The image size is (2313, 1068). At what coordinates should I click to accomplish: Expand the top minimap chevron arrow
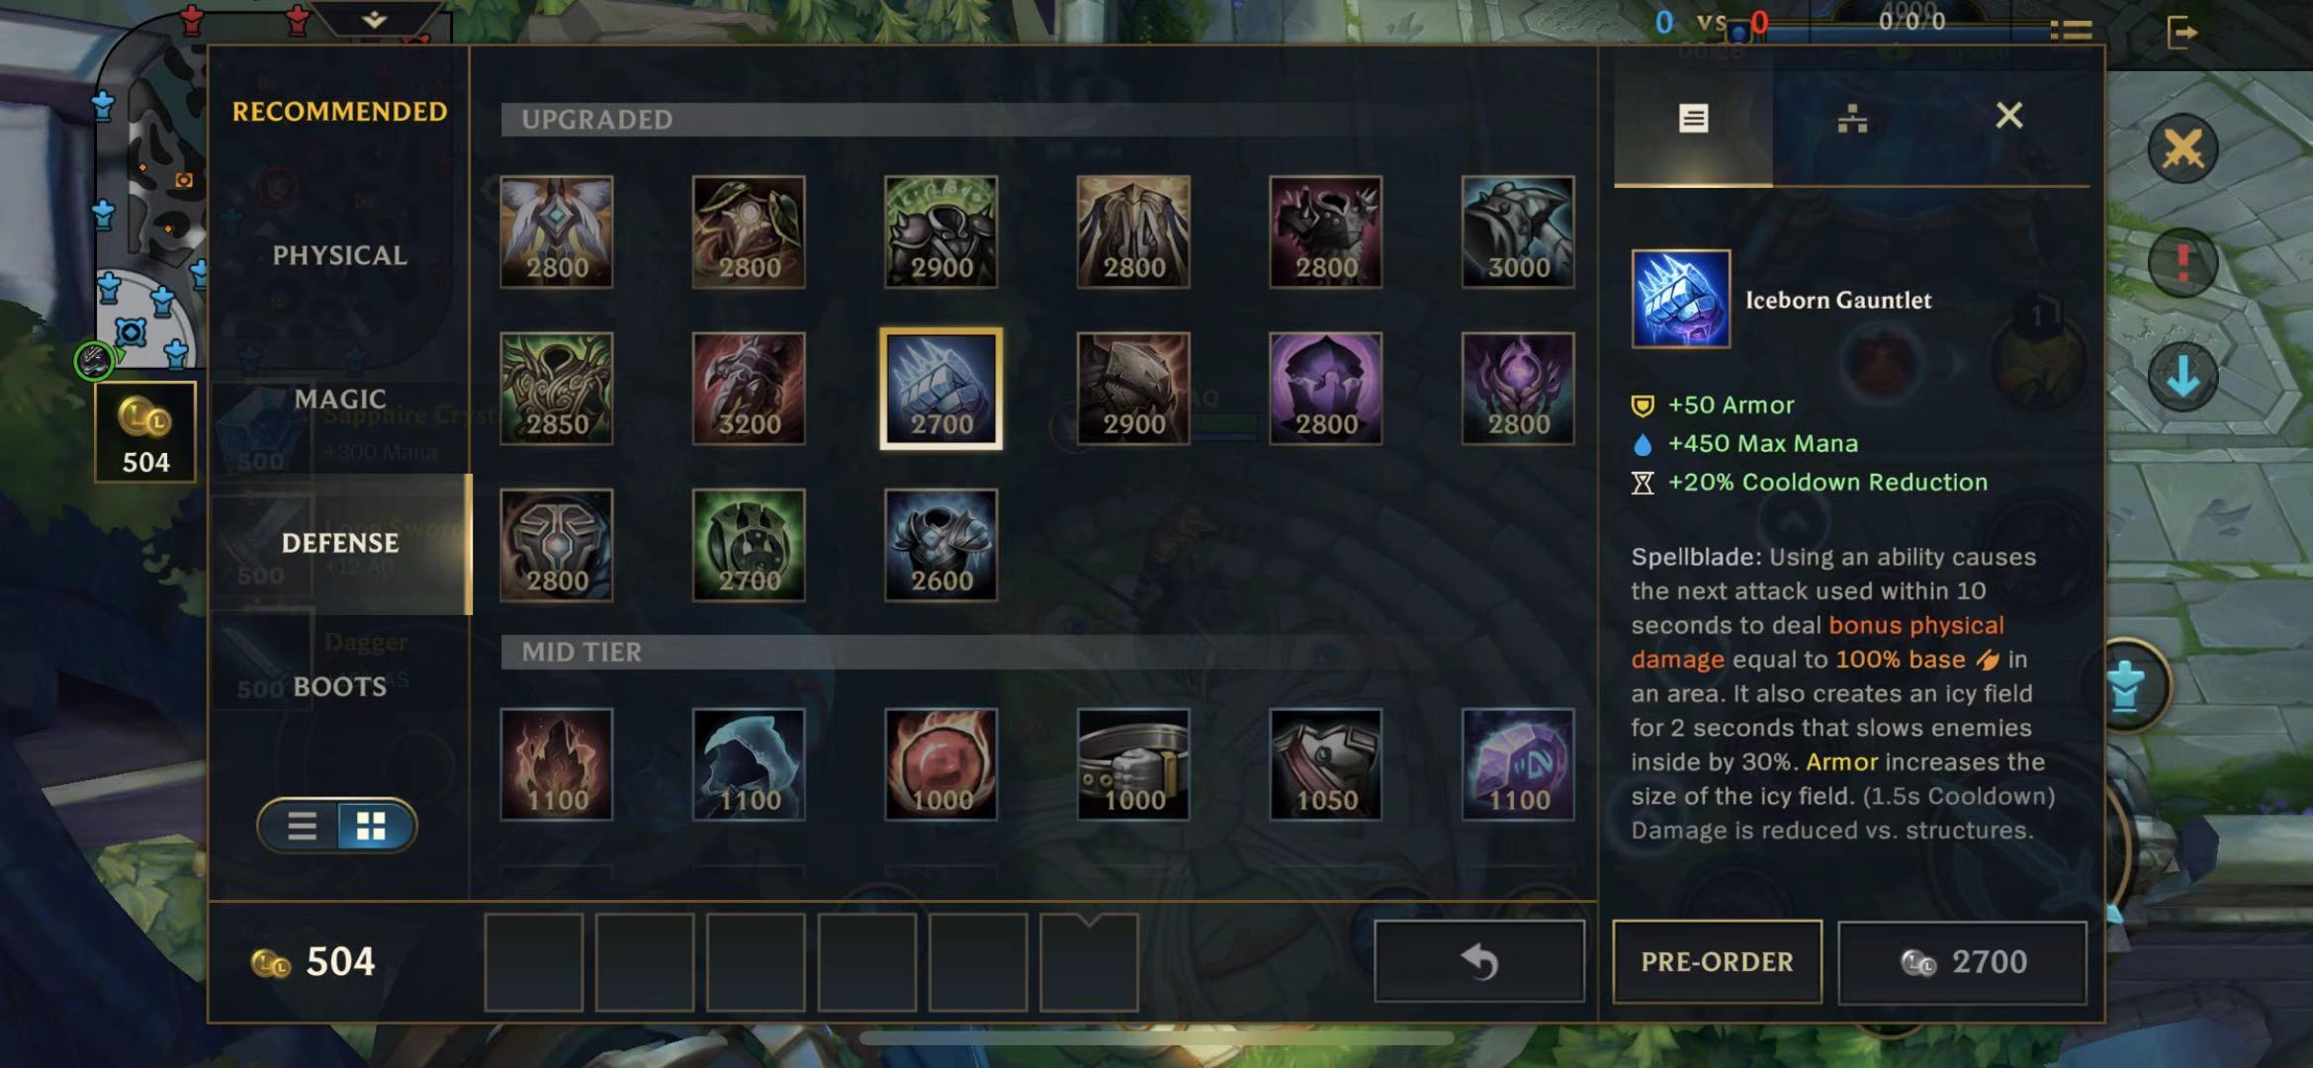click(x=374, y=19)
